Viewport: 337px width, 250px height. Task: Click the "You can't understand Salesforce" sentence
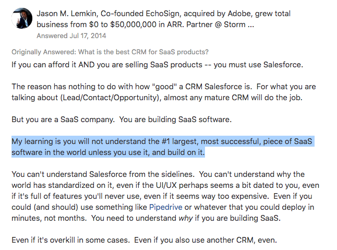click(x=103, y=174)
